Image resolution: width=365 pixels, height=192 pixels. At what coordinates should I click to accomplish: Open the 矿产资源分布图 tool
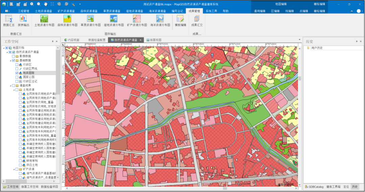pyautogui.click(x=137, y=19)
